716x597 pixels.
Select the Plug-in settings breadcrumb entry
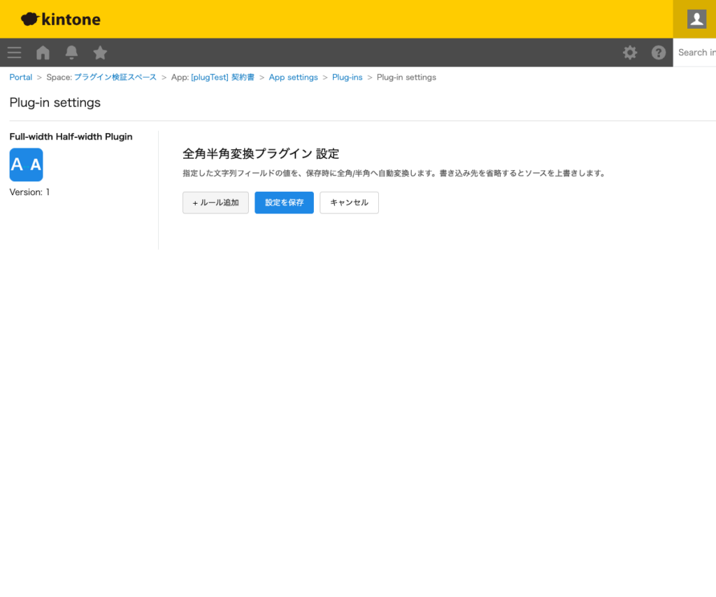pyautogui.click(x=406, y=77)
